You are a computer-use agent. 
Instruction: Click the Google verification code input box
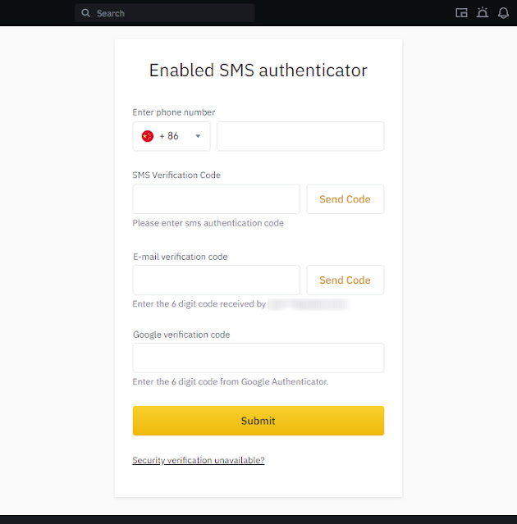pos(258,358)
